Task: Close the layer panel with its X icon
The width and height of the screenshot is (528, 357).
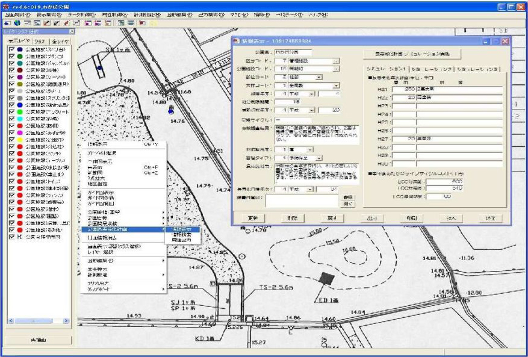Action: pyautogui.click(x=72, y=31)
